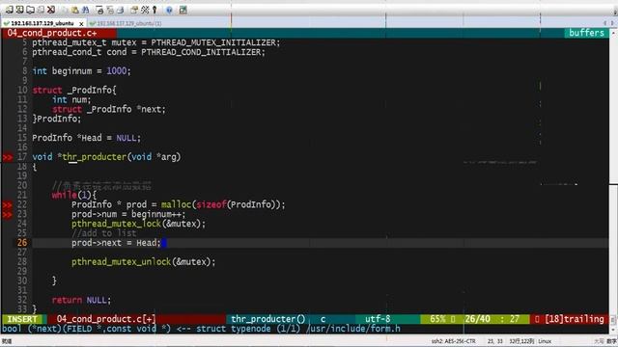Click the error marker beside line 23
This screenshot has height=347, width=618.
pyautogui.click(x=8, y=214)
